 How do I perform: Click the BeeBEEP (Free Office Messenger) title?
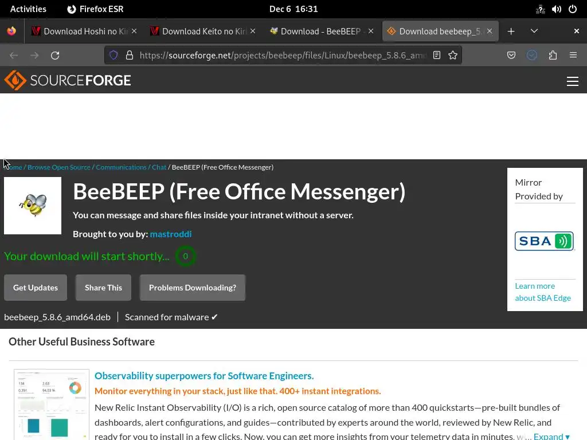click(x=239, y=191)
